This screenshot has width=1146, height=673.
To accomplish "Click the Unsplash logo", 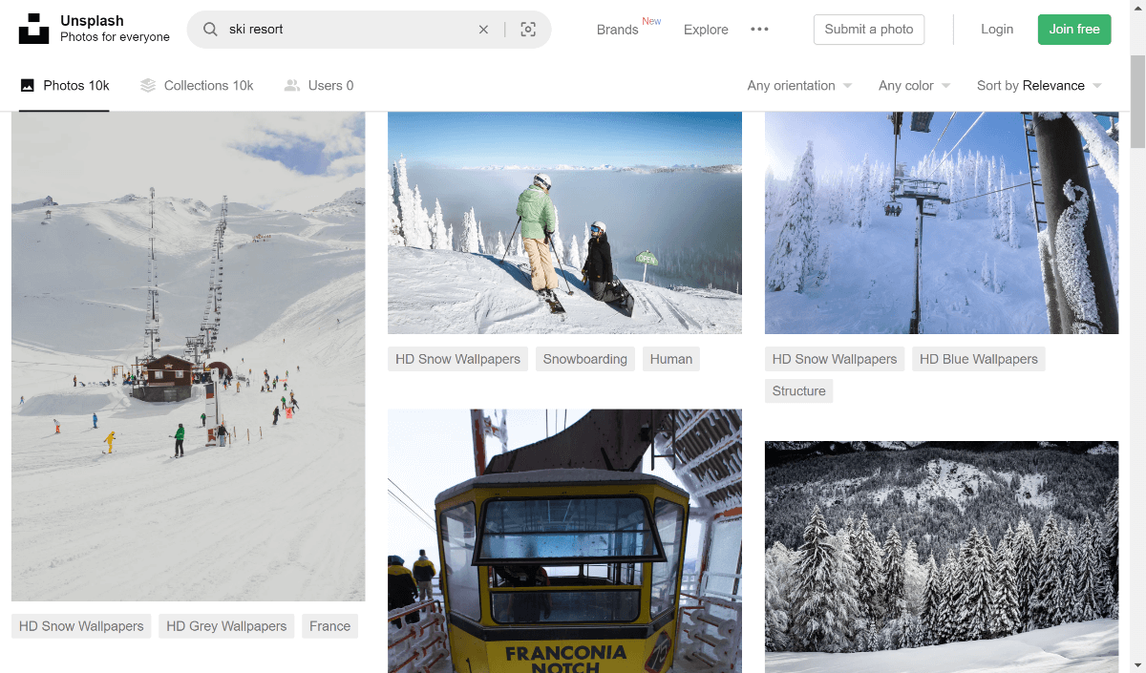I will [x=33, y=29].
